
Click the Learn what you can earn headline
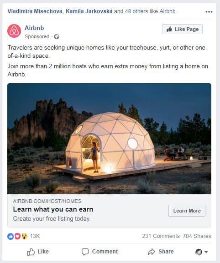pyautogui.click(x=53, y=209)
